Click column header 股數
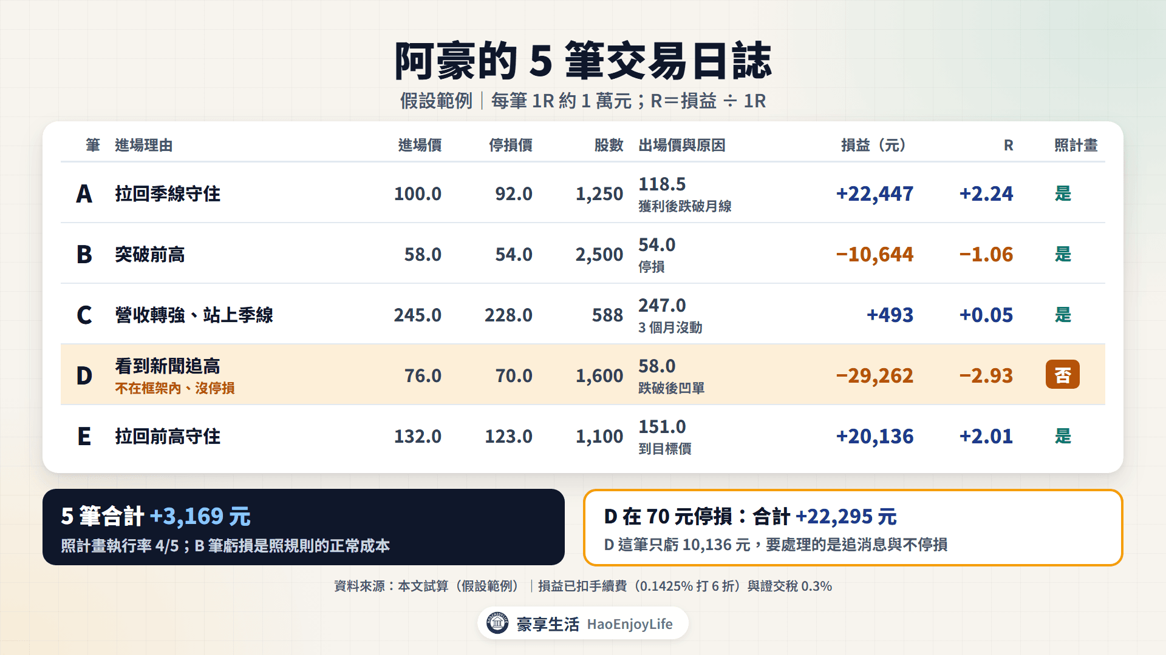The height and width of the screenshot is (655, 1166). coord(609,145)
